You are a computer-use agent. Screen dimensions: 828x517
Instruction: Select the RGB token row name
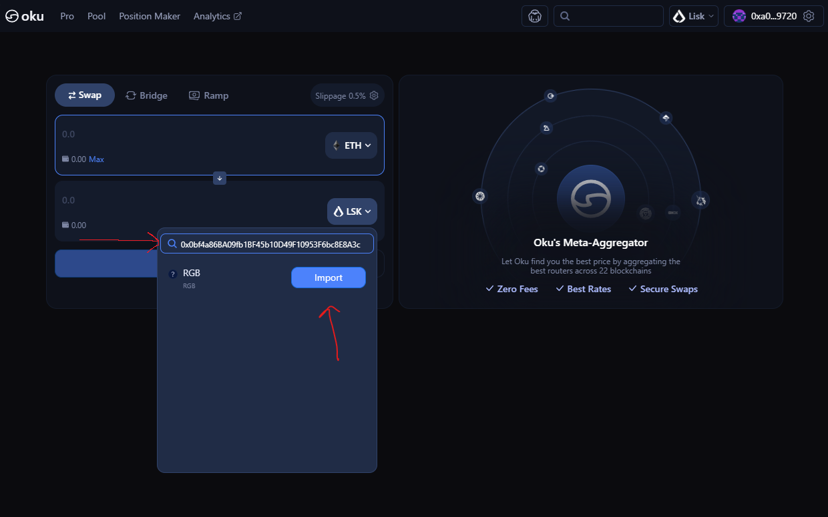tap(192, 273)
